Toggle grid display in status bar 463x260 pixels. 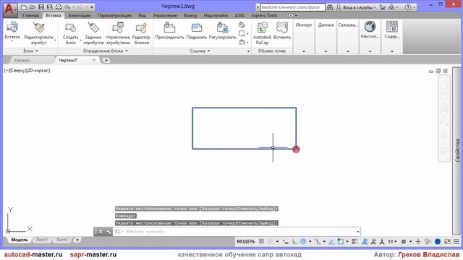[x=261, y=241]
